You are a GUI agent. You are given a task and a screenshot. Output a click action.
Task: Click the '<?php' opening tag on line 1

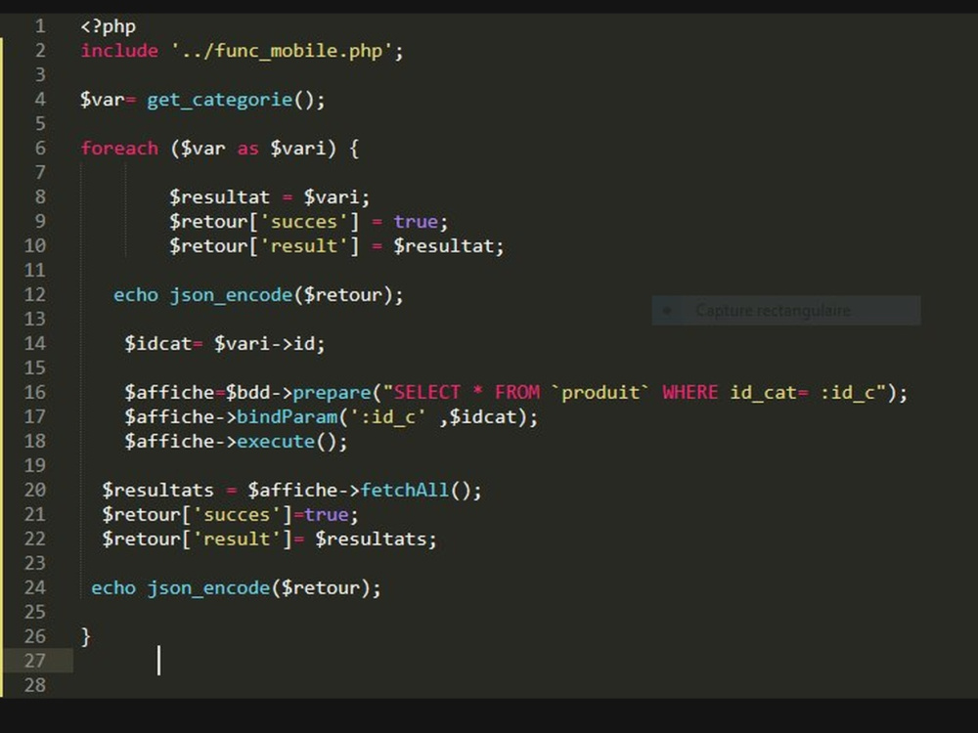point(108,26)
